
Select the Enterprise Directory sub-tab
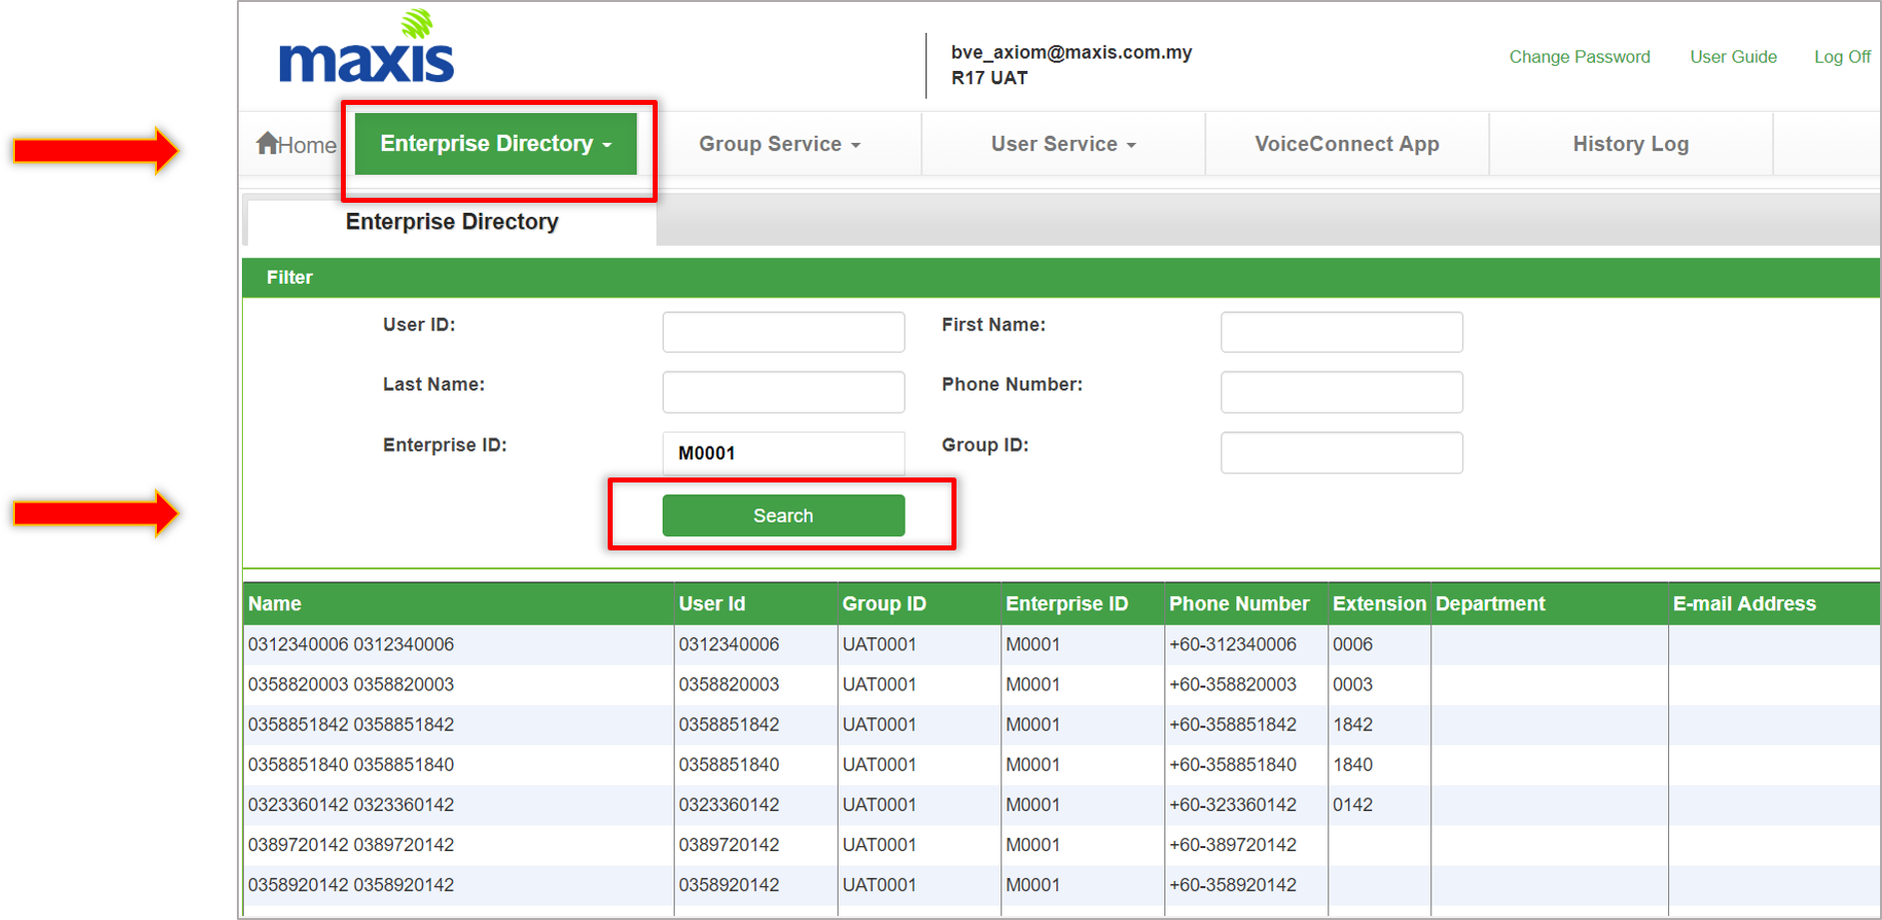pyautogui.click(x=452, y=222)
